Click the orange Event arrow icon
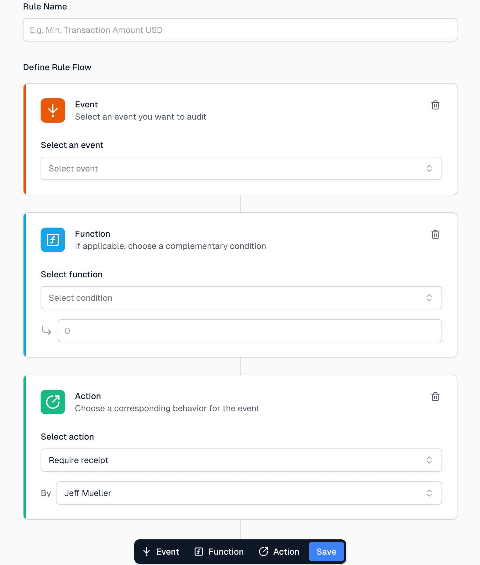Screen dimensions: 480x565 point(53,110)
